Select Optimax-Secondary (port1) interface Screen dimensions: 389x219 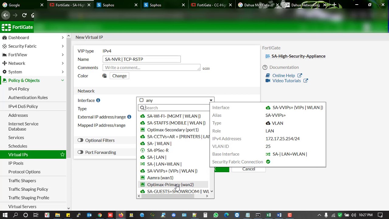(x=173, y=130)
